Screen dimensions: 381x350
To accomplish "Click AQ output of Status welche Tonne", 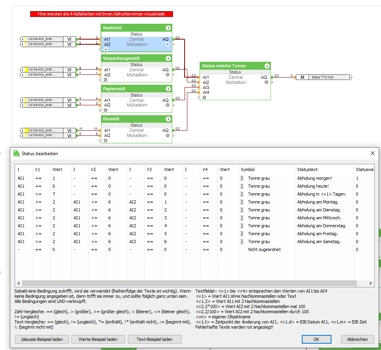I will pyautogui.click(x=264, y=77).
